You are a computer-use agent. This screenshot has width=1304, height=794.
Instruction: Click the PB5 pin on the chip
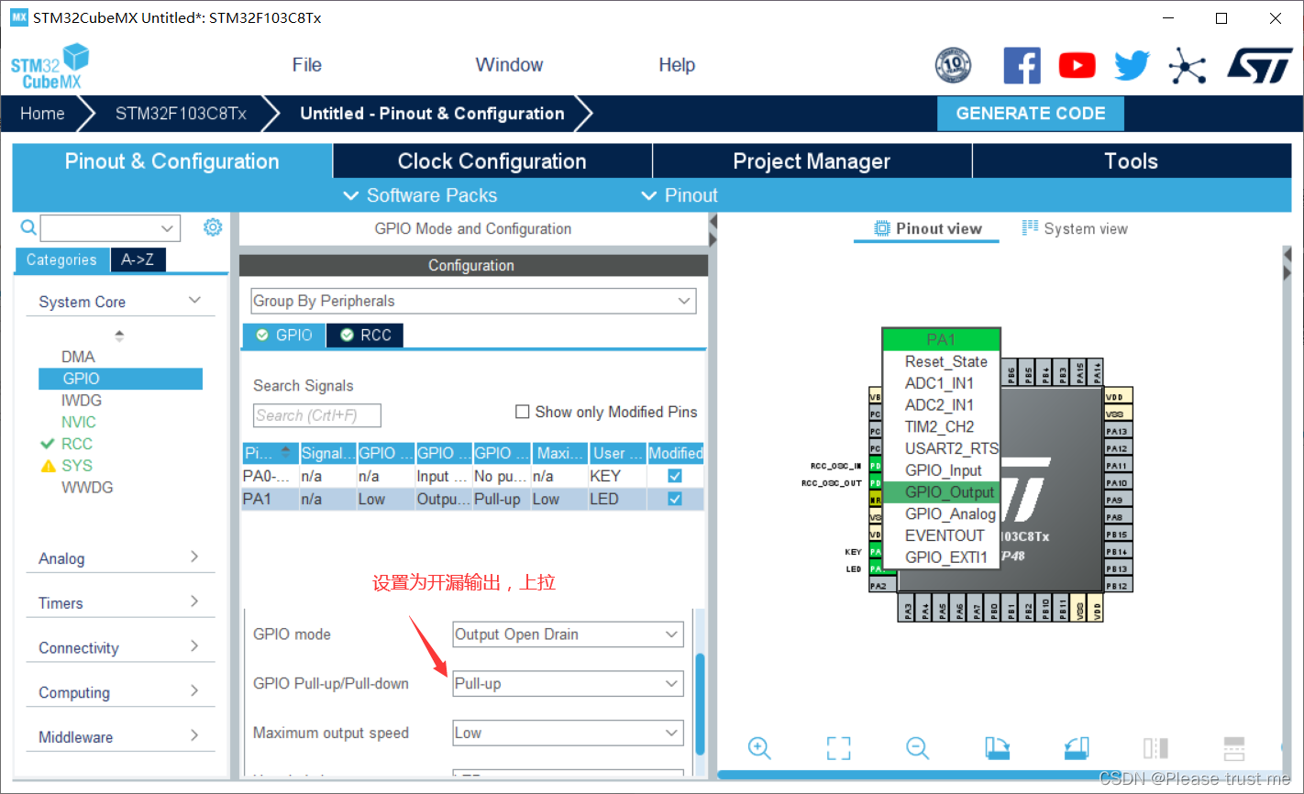1029,374
